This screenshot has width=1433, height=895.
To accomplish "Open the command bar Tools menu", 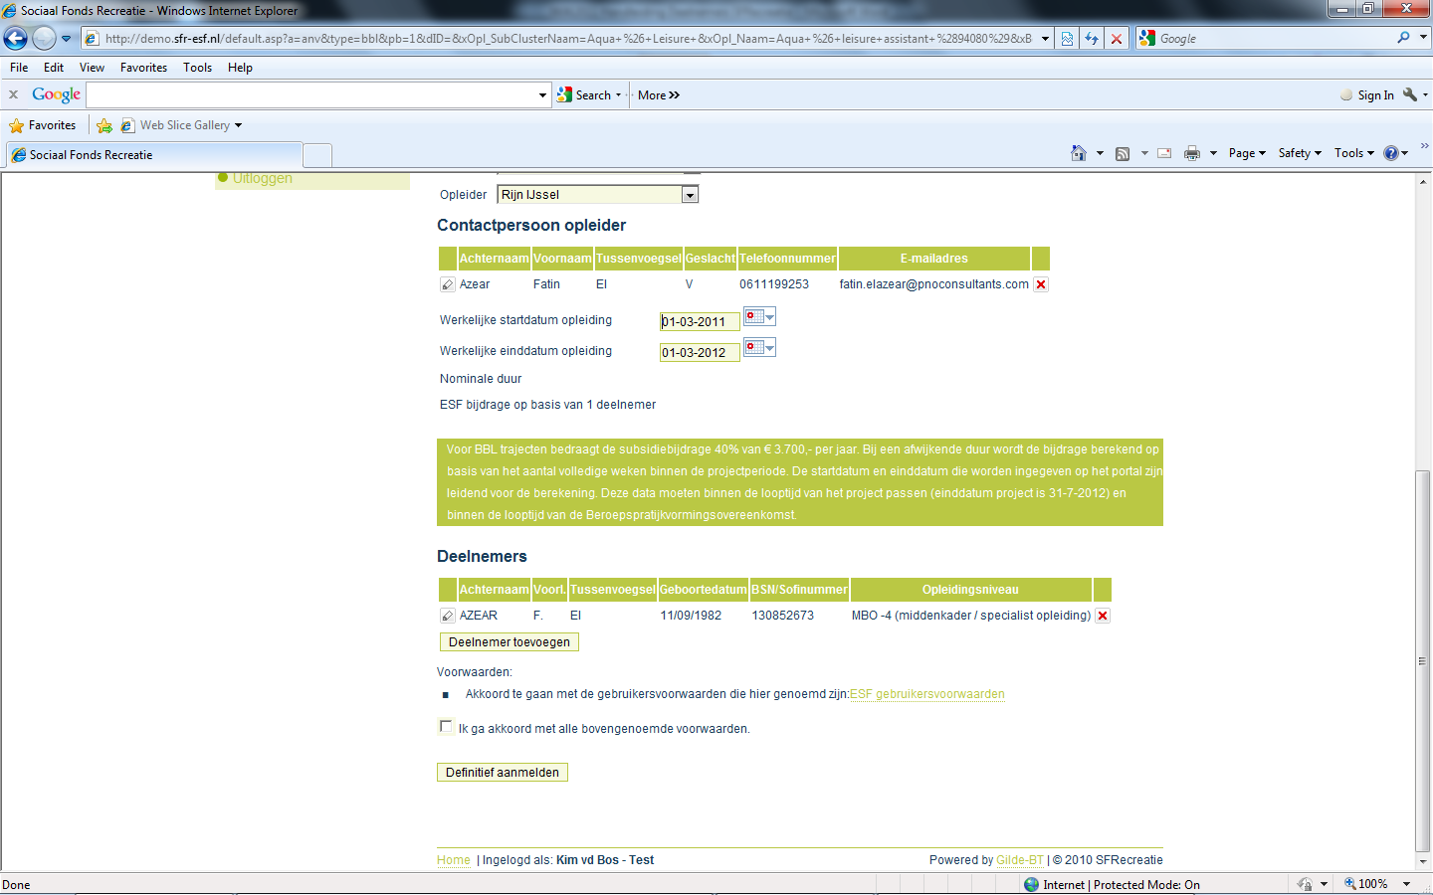I will point(1354,153).
